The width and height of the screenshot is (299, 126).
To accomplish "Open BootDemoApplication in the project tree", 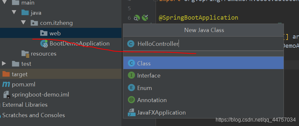I will [79, 44].
